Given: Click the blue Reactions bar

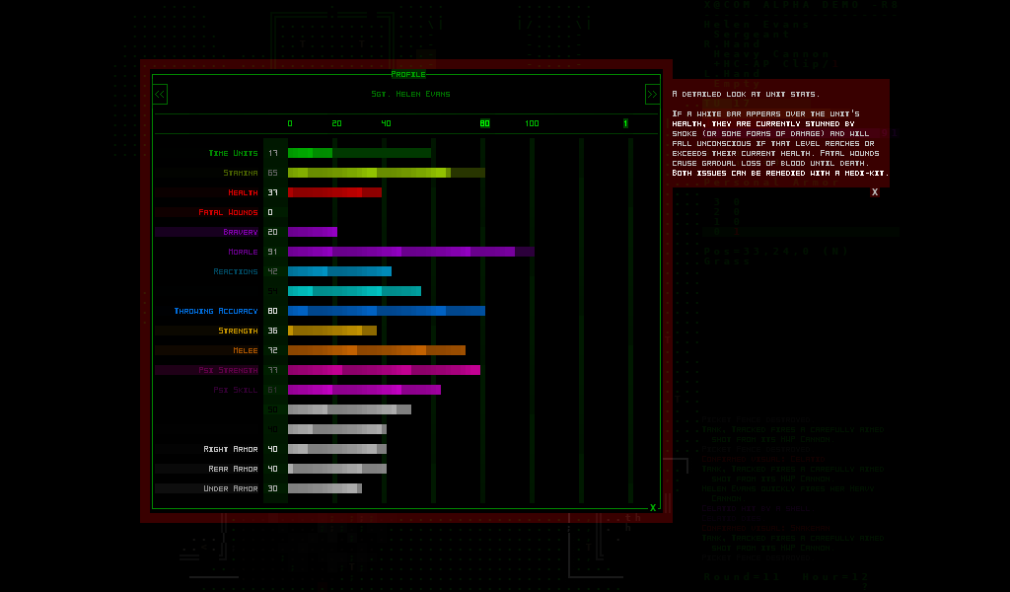Looking at the screenshot, I should point(339,272).
